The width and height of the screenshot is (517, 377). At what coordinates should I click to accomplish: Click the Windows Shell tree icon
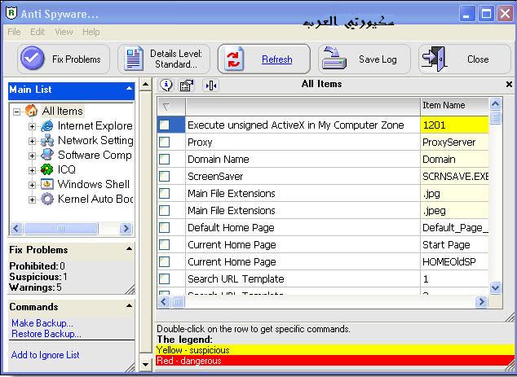pyautogui.click(x=47, y=184)
